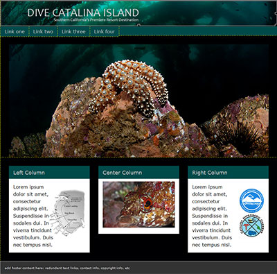This screenshot has height=274, width=277.
Task: Open the Link one navigation item
Action: 15,32
